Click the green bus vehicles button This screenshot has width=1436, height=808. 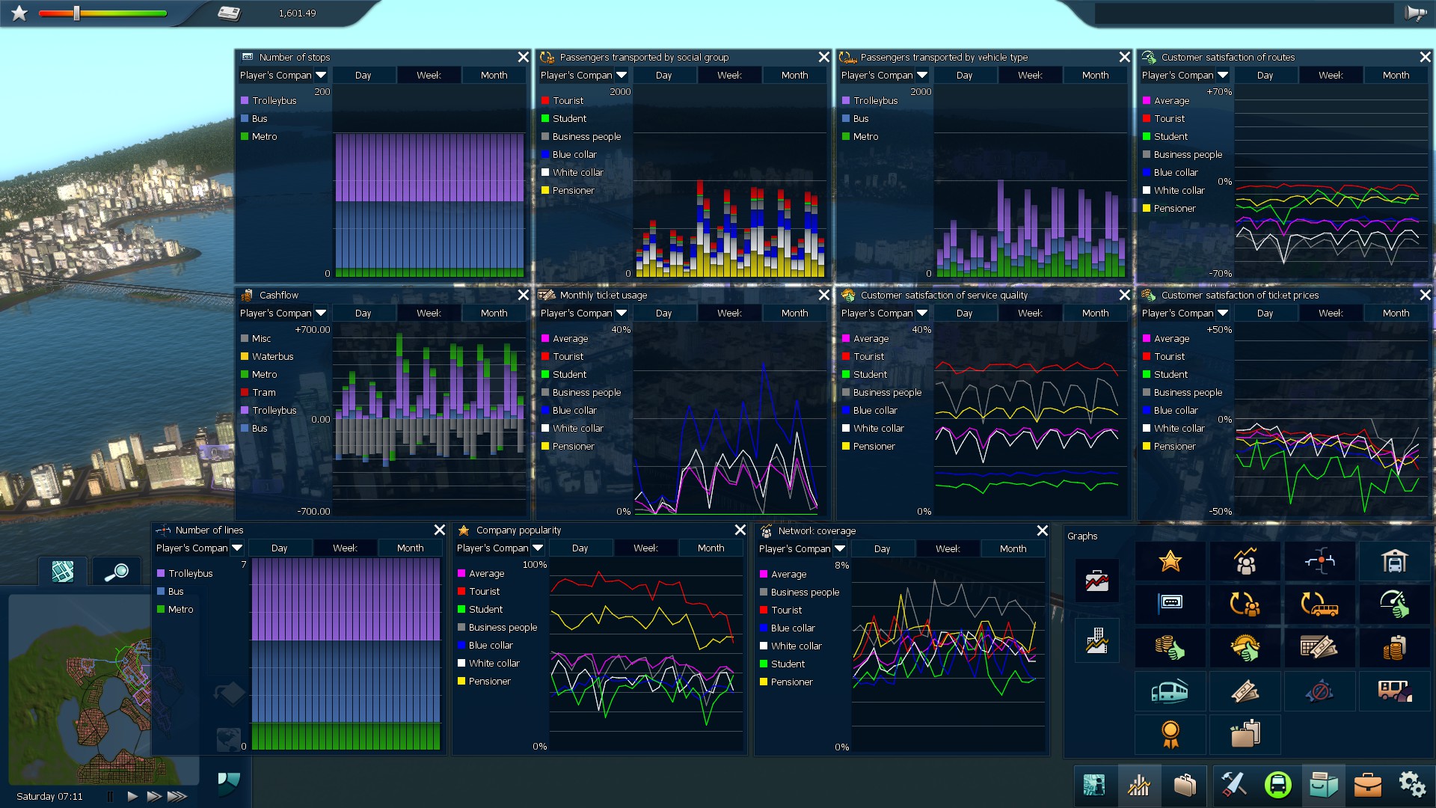1277,785
